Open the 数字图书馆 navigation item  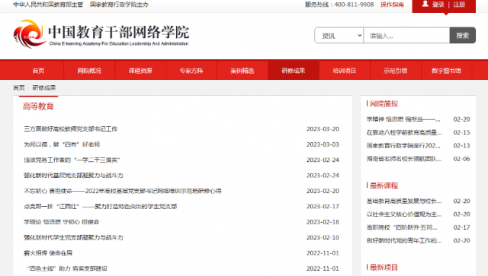pyautogui.click(x=446, y=71)
